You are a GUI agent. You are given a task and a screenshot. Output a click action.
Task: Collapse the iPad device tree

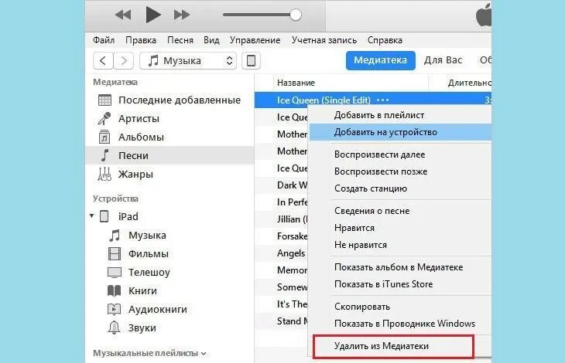(92, 216)
